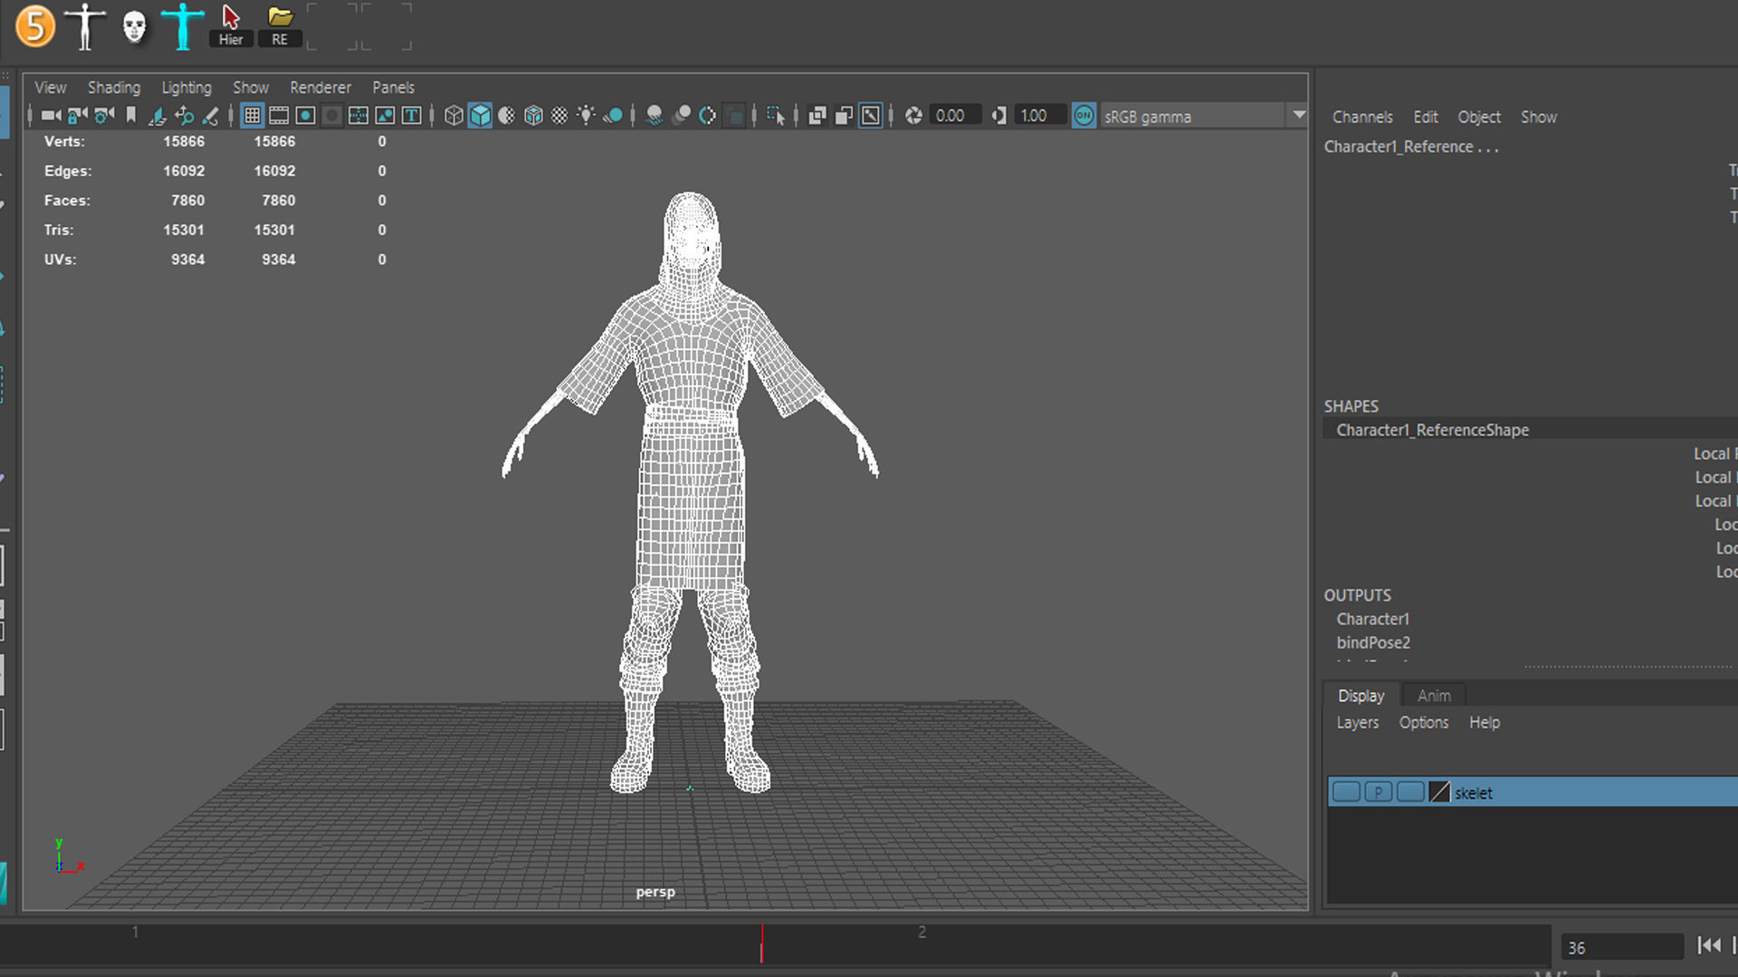The width and height of the screenshot is (1738, 977).
Task: Toggle the Safe Title T icon
Action: 411,116
